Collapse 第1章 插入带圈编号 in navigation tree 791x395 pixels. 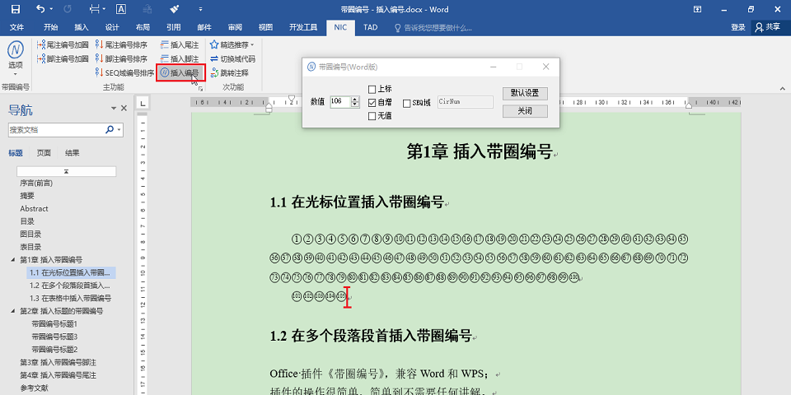[13, 260]
